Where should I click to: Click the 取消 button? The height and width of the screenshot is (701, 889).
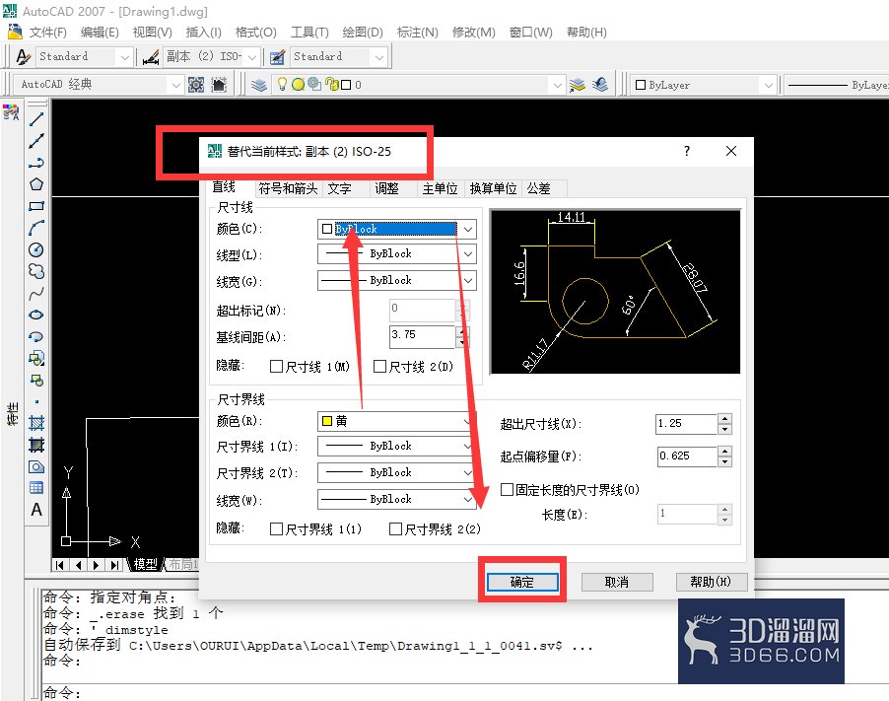617,582
